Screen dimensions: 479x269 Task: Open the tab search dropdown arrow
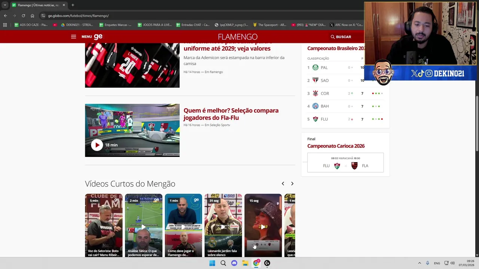tap(5, 5)
